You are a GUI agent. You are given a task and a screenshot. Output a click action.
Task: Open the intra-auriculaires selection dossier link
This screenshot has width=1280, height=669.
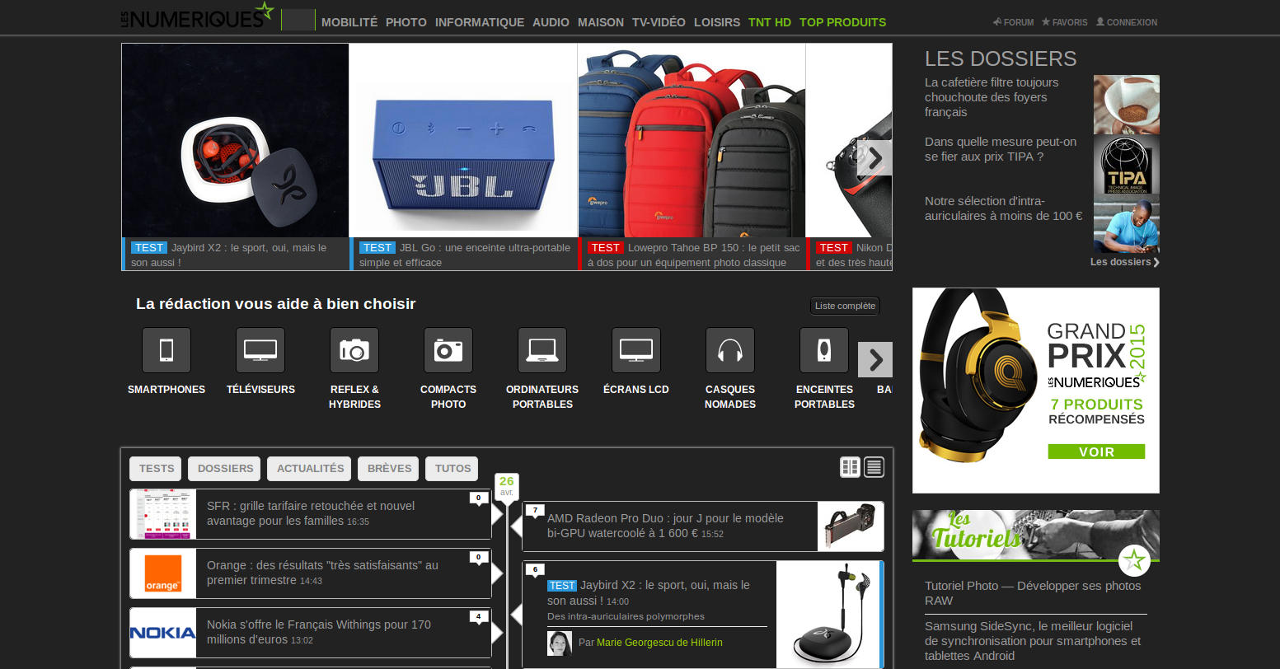1004,208
